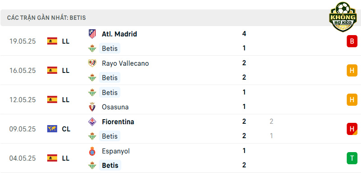Click the Các trận gần nhất: Betis header
The image size is (361, 180).
coord(46,18)
